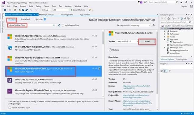Click Solution Explorer Show All Files icon
Image resolution: width=194 pixels, height=115 pixels.
(x=189, y=19)
